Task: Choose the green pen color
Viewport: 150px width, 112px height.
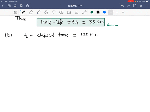Action: (x=92, y=12)
